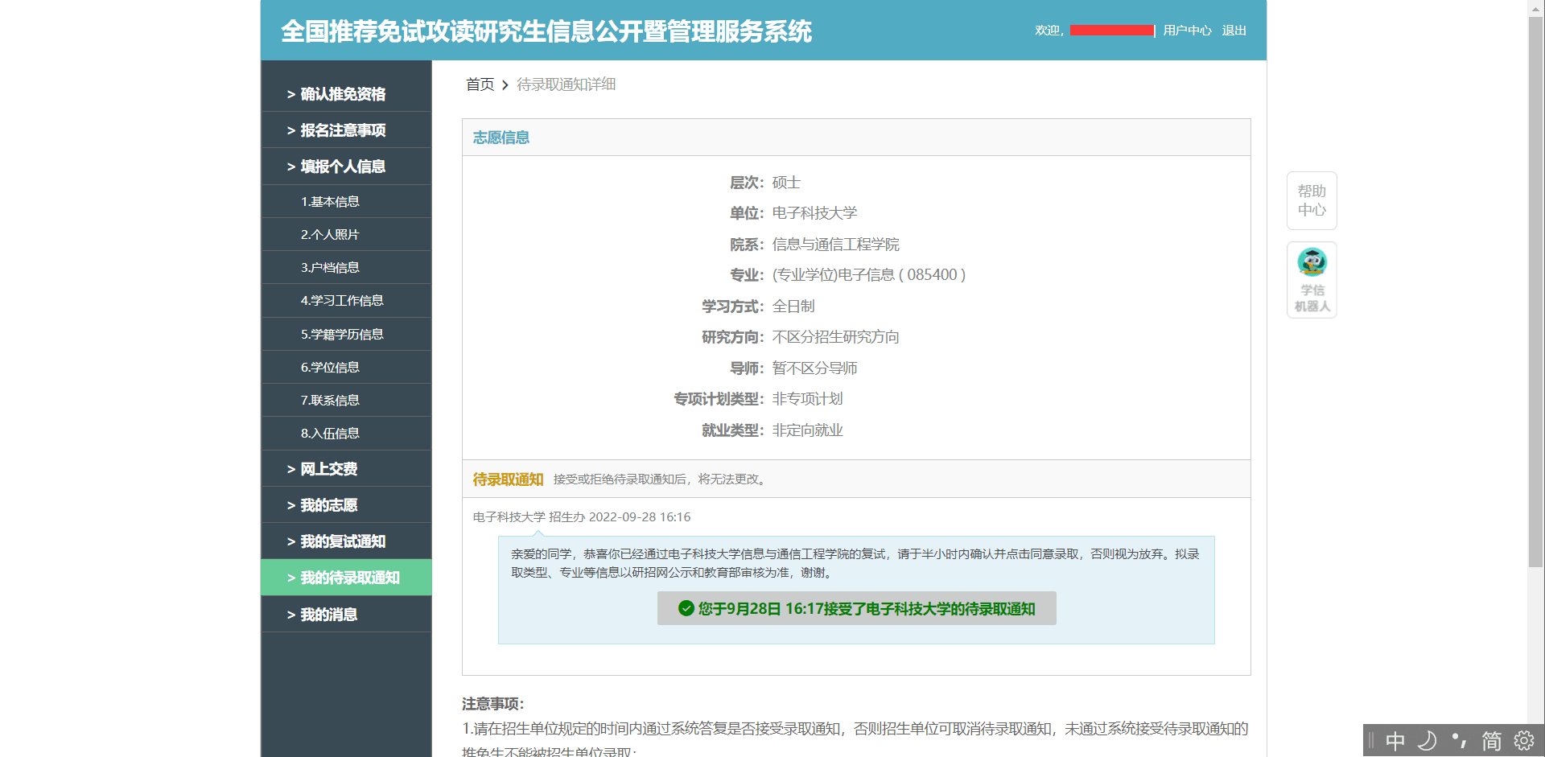Open 4.学习工作信息 submenu item
Screen dimensions: 1545x757
tap(346, 300)
